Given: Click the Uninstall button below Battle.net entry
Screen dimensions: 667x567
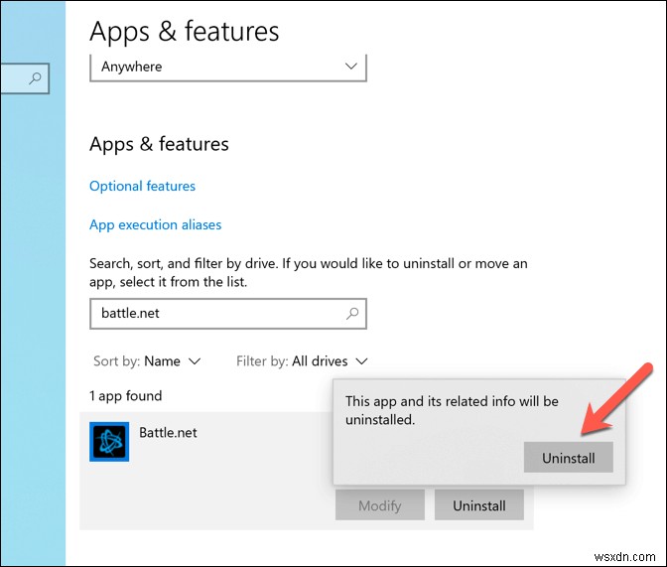Looking at the screenshot, I should 479,504.
